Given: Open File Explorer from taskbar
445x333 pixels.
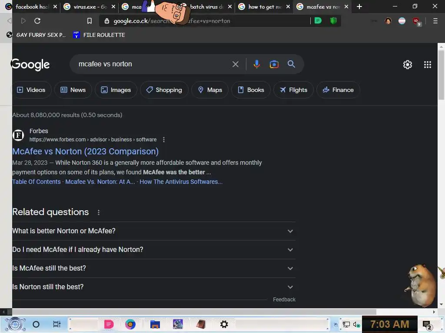Looking at the screenshot, I should coord(155,324).
